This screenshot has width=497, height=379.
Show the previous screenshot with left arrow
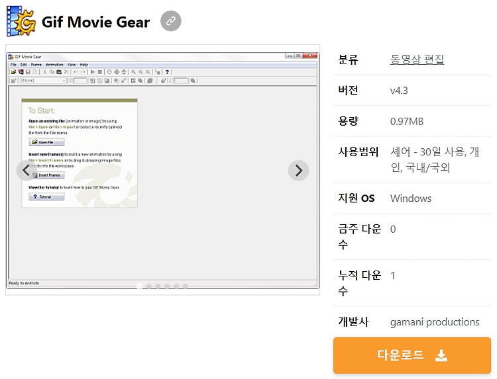coord(27,171)
